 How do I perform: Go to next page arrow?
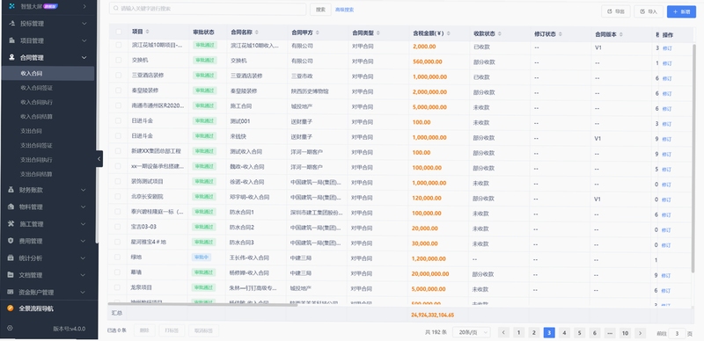pos(641,333)
